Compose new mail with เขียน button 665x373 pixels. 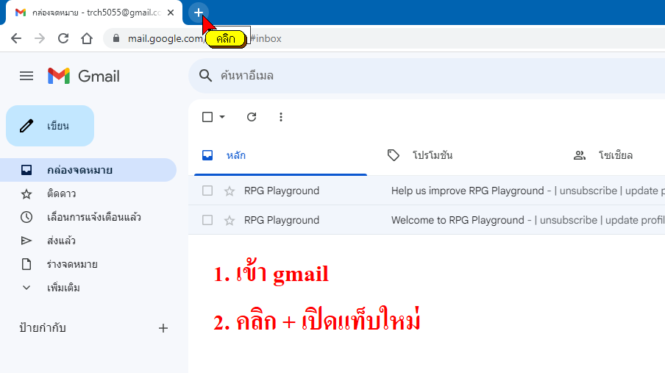tap(50, 126)
